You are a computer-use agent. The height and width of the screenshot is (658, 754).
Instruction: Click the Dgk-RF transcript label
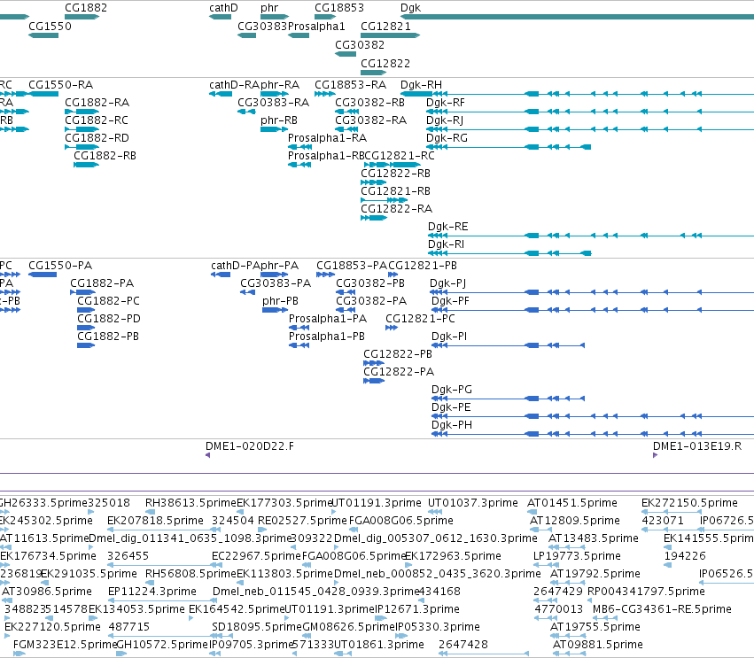pyautogui.click(x=446, y=103)
